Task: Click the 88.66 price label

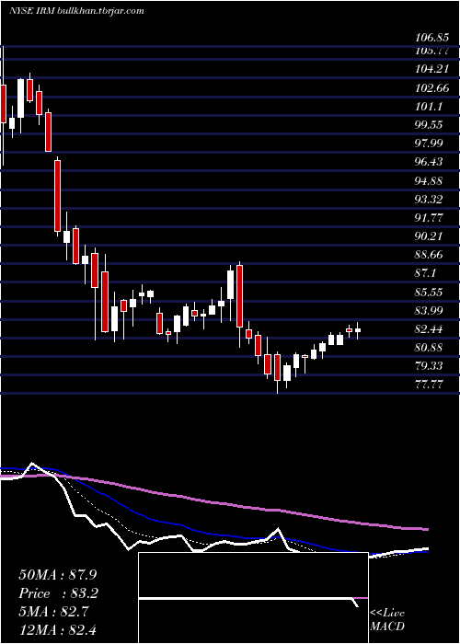Action: (430, 255)
